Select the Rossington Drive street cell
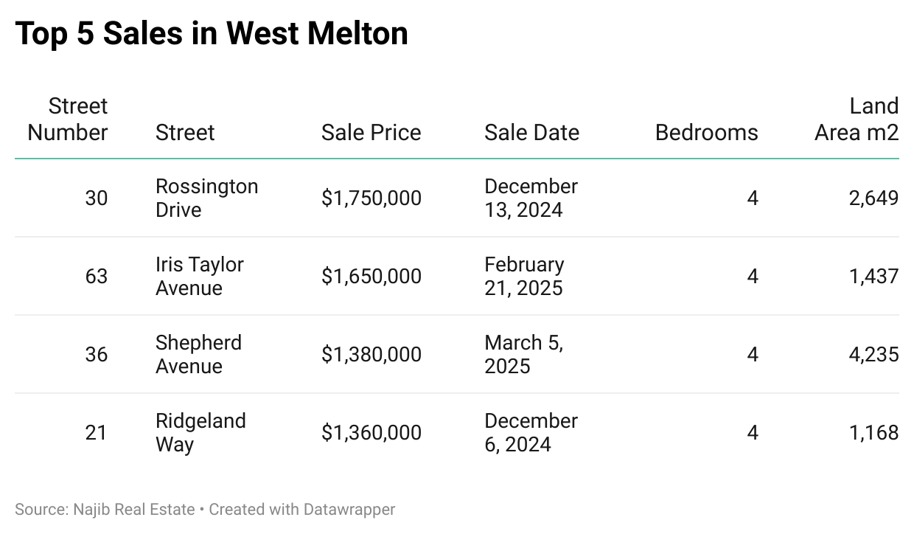Image resolution: width=914 pixels, height=534 pixels. click(x=206, y=198)
